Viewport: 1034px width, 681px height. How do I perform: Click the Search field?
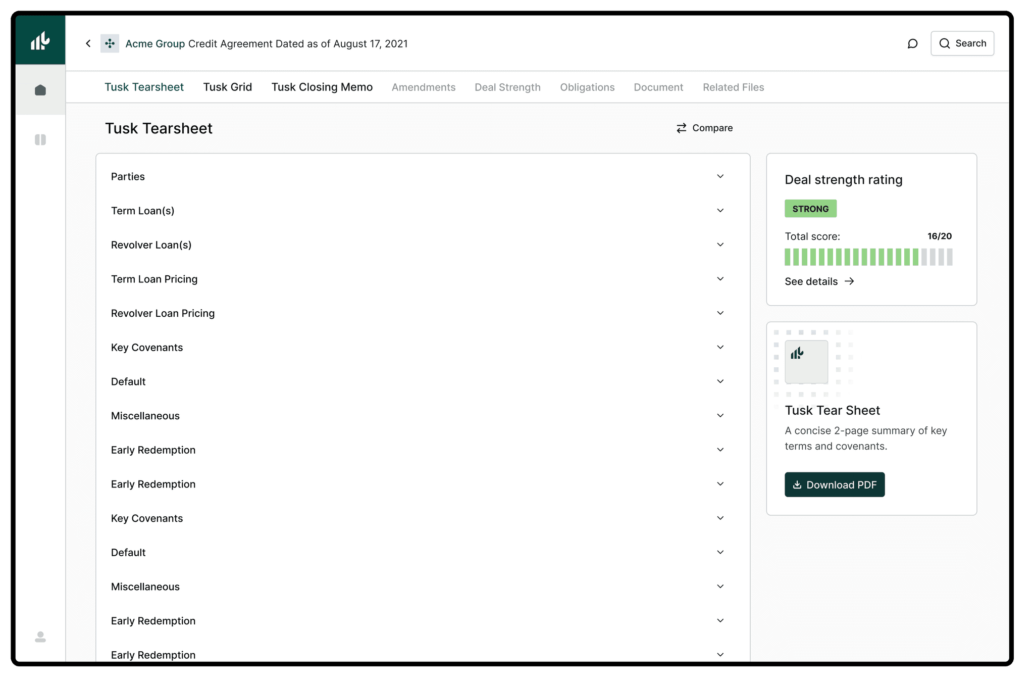coord(962,43)
